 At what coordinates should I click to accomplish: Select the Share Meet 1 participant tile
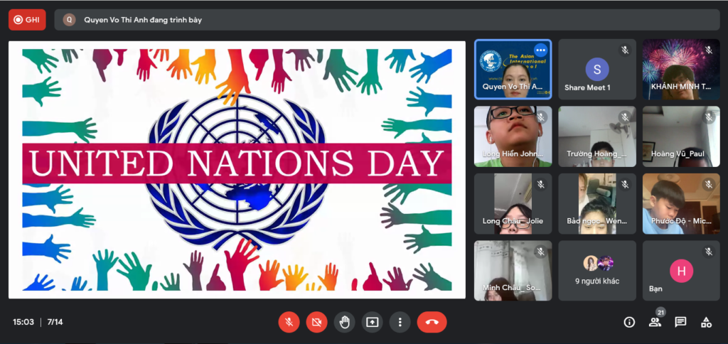click(596, 69)
